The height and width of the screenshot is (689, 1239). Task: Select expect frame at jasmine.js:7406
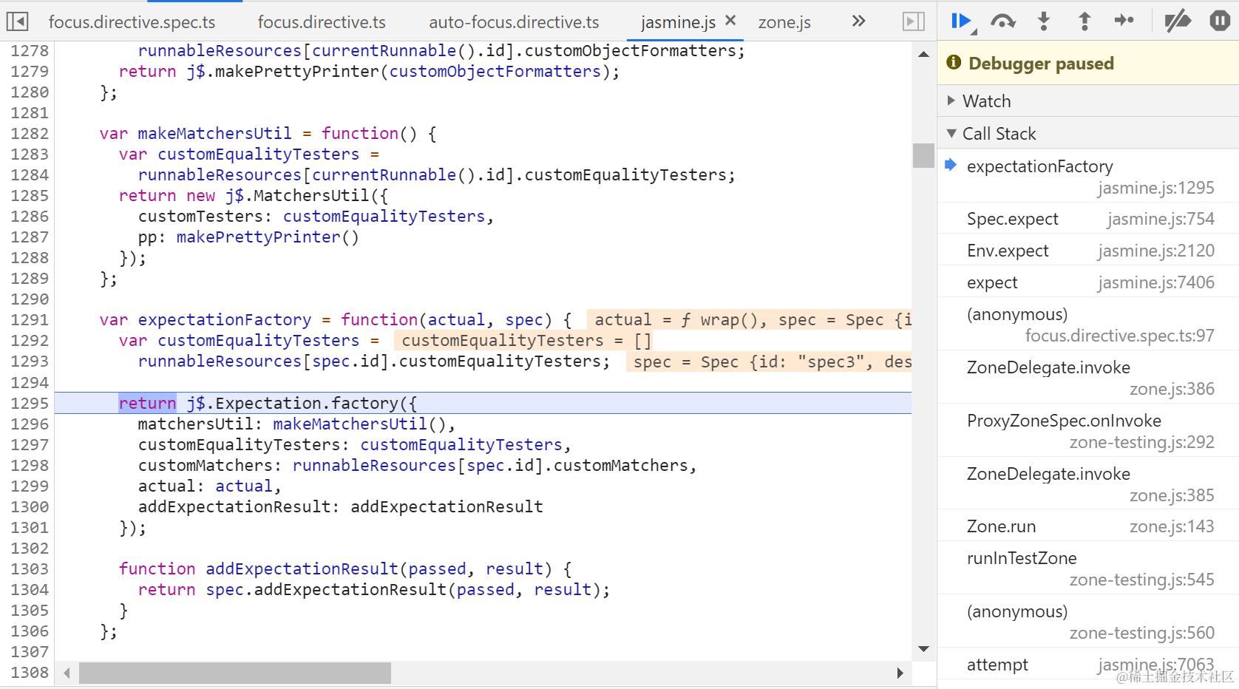tap(1088, 282)
